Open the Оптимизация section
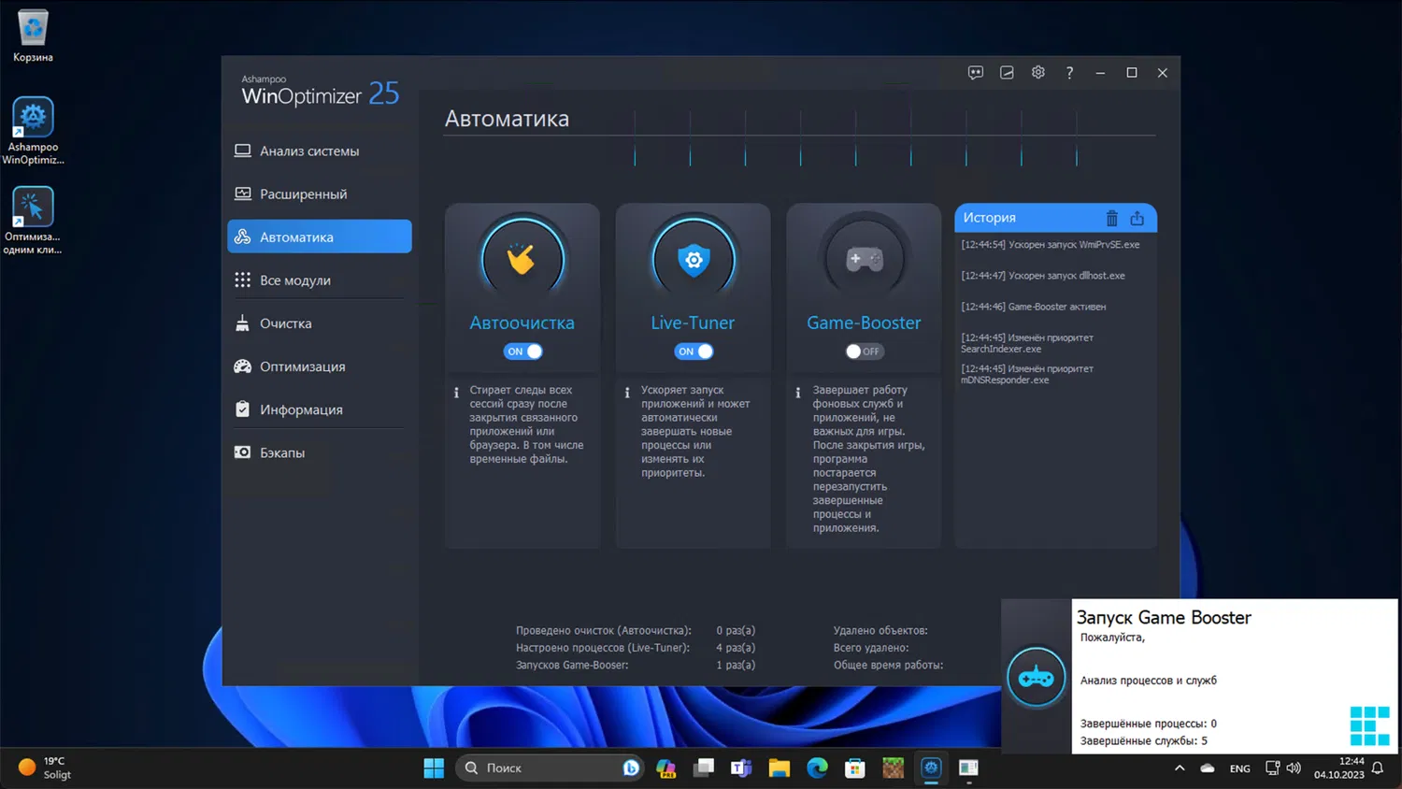 (x=320, y=366)
